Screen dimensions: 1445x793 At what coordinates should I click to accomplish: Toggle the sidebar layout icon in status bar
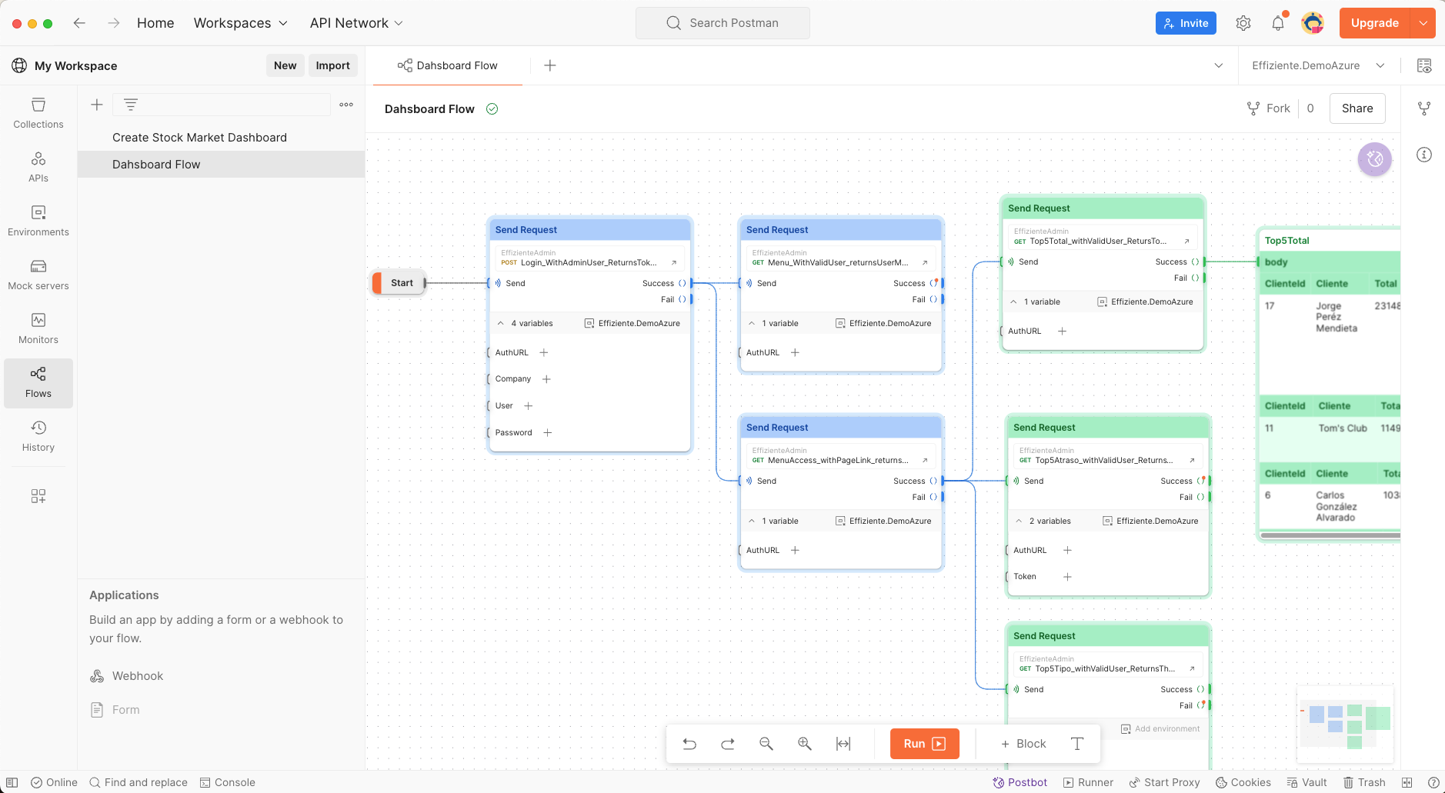point(12,782)
